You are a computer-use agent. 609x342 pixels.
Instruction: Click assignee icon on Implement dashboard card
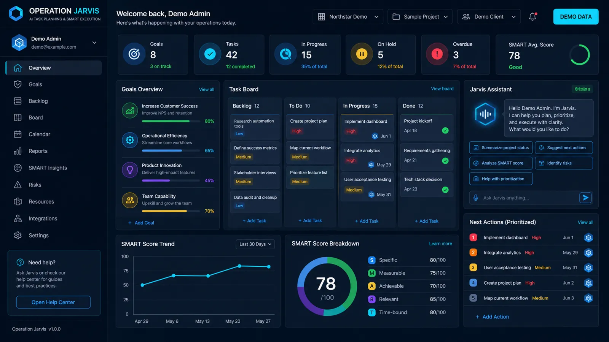click(375, 136)
